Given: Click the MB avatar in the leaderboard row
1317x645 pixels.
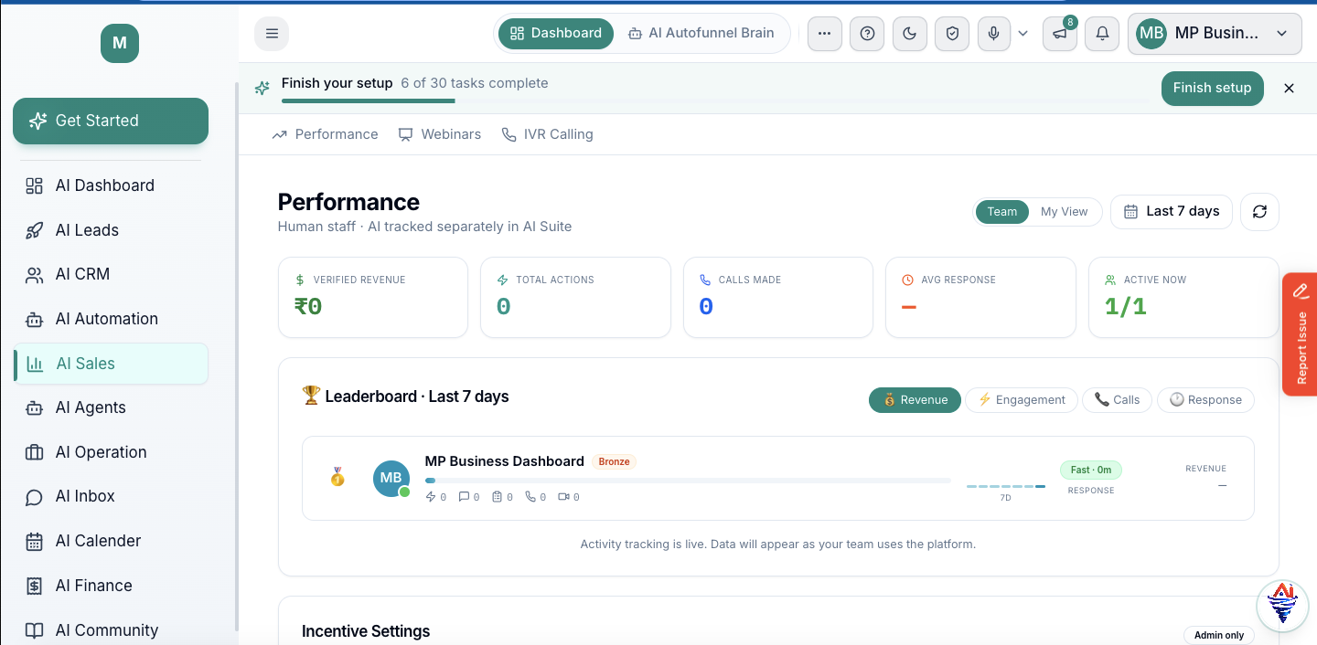Looking at the screenshot, I should (391, 479).
